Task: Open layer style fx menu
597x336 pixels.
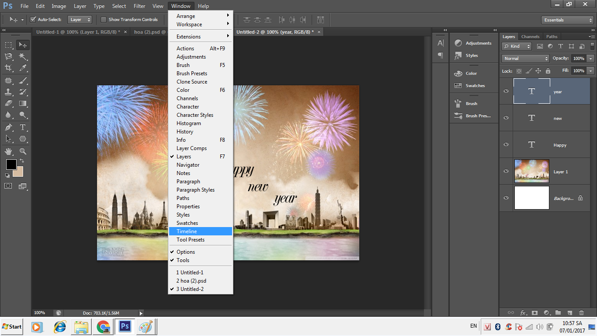Action: coord(523,313)
